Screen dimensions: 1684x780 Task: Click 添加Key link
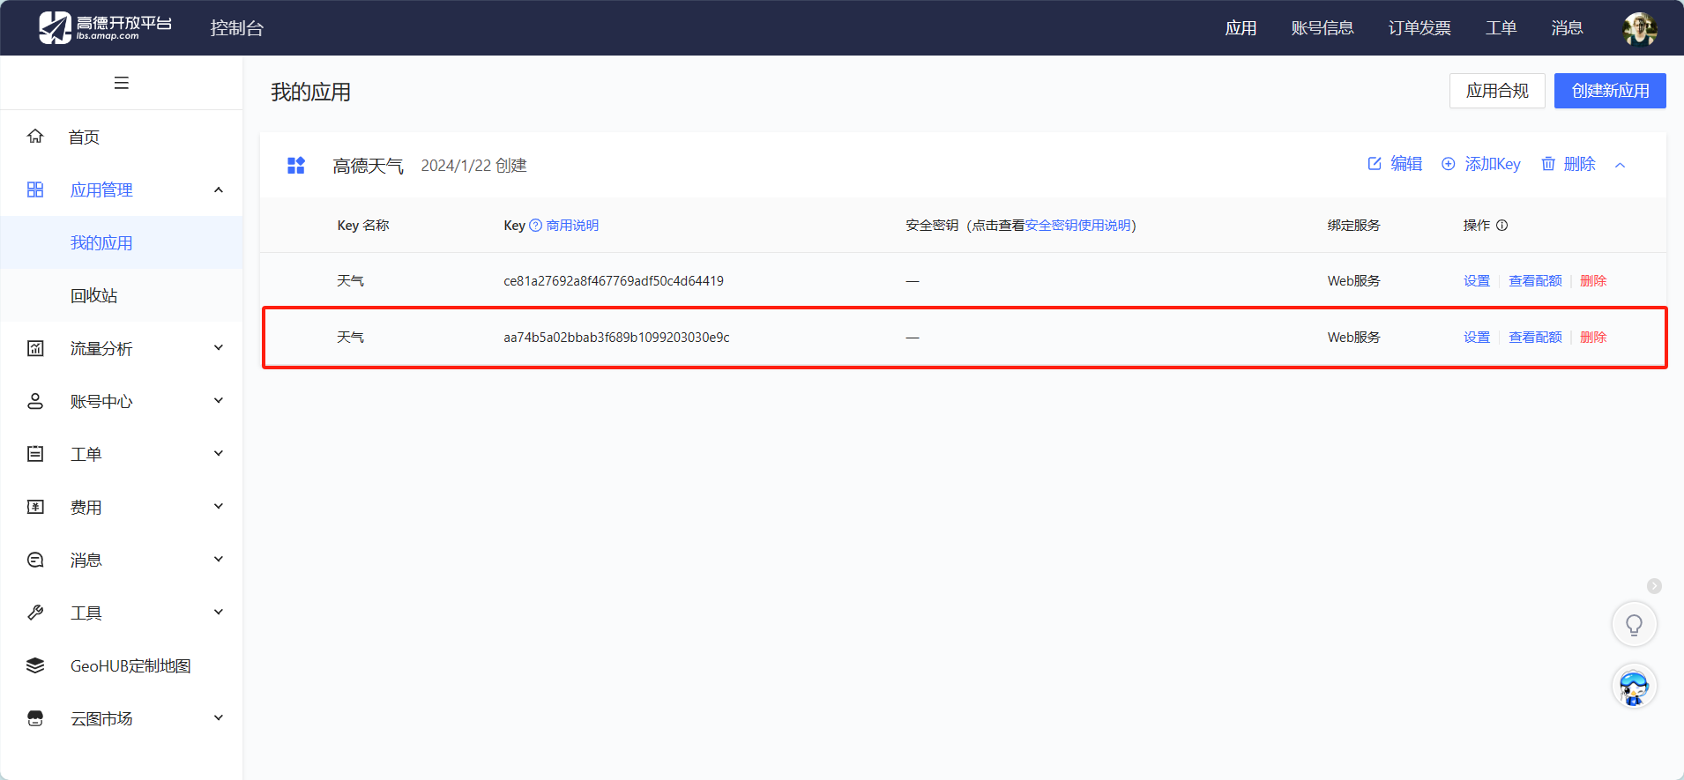1493,164
